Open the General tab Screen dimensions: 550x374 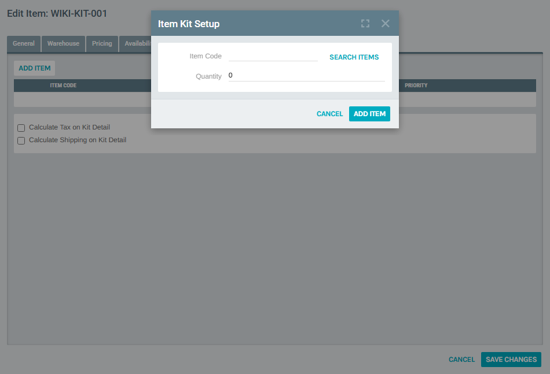[x=23, y=43]
